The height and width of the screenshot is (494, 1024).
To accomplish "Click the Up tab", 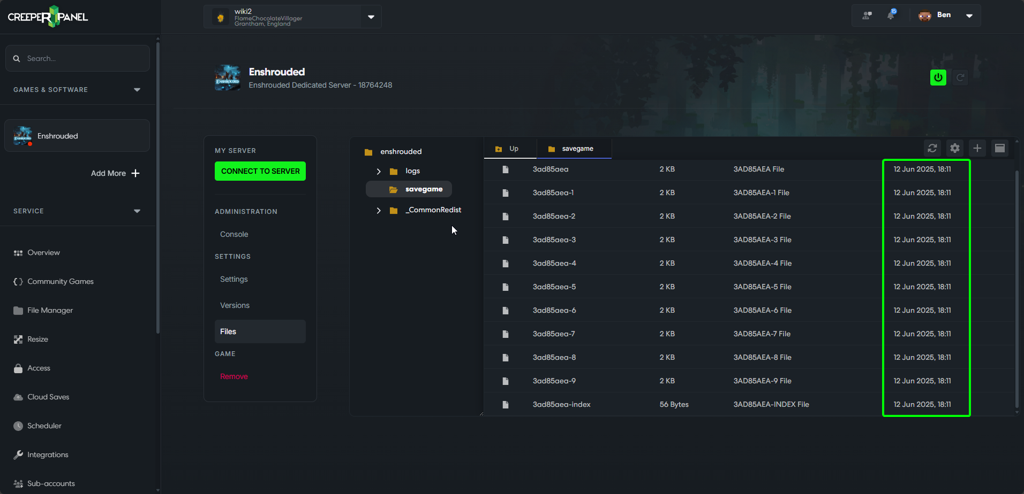I will [x=510, y=149].
